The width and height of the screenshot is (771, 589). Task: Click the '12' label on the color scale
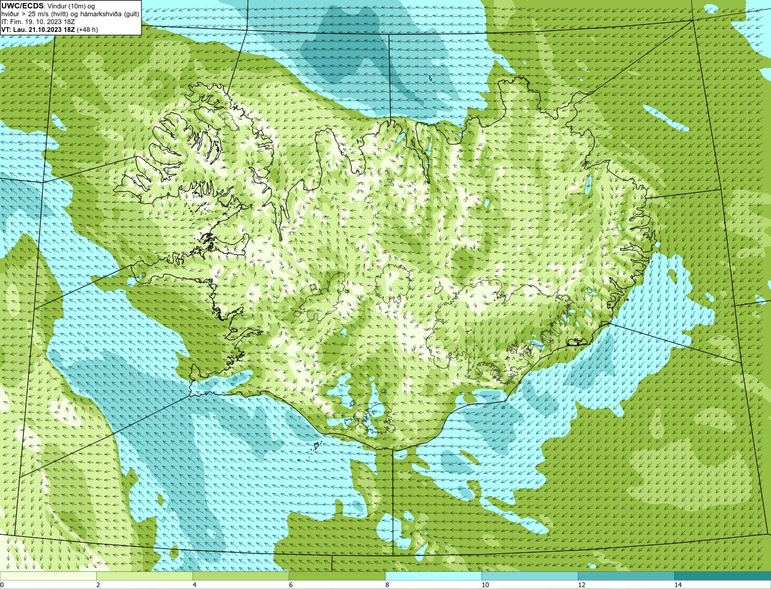click(x=581, y=585)
